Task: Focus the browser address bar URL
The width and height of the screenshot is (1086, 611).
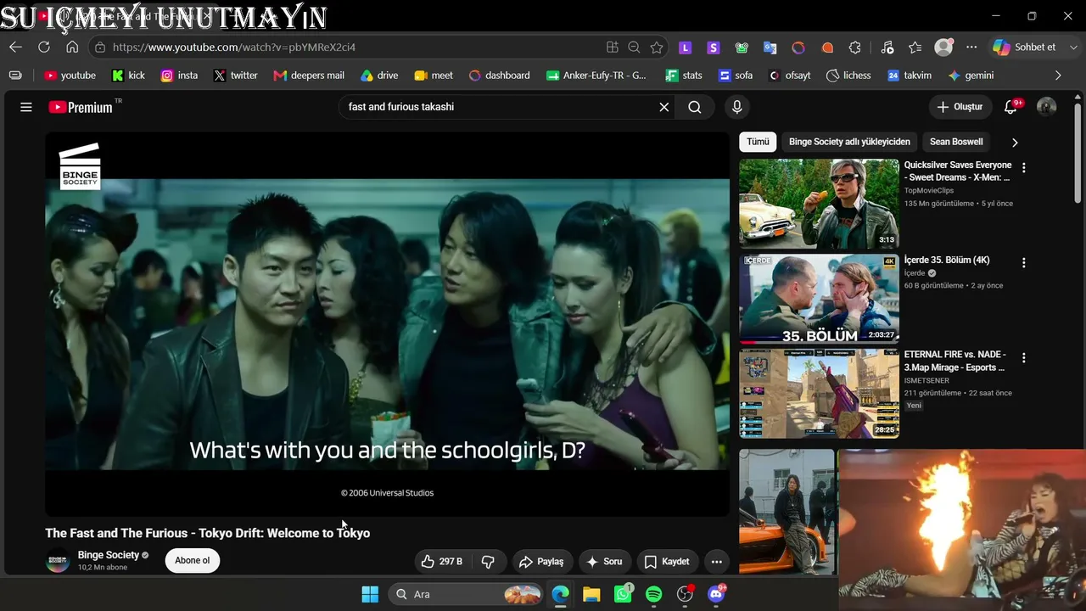Action: click(x=234, y=48)
